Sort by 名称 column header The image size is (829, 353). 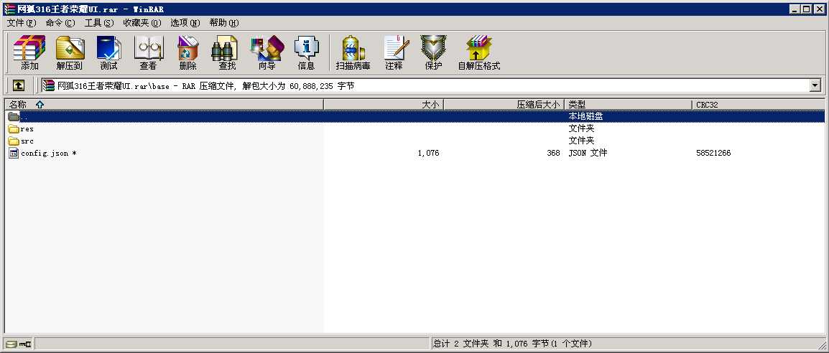pyautogui.click(x=164, y=105)
